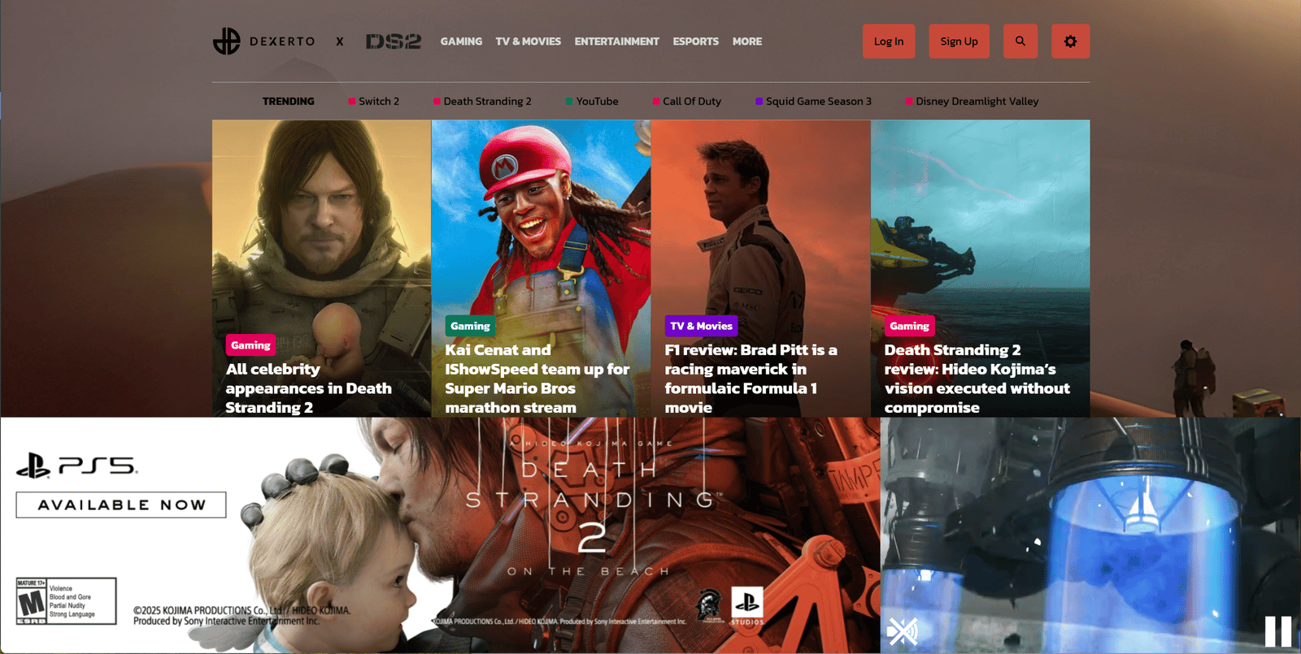Open the DS2 sponsor logo
The image size is (1301, 654).
pyautogui.click(x=394, y=41)
